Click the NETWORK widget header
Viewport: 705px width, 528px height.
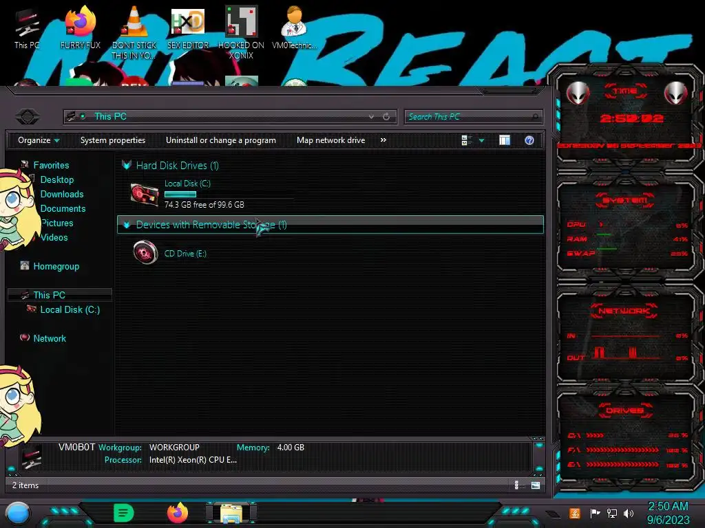pyautogui.click(x=624, y=310)
